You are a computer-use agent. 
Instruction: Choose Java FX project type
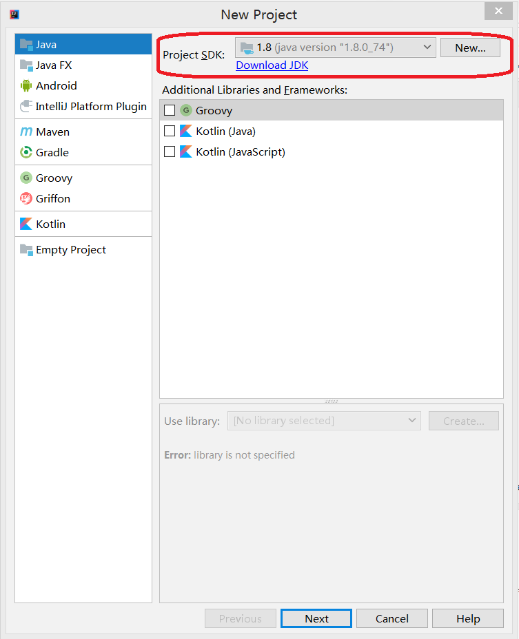(x=54, y=65)
